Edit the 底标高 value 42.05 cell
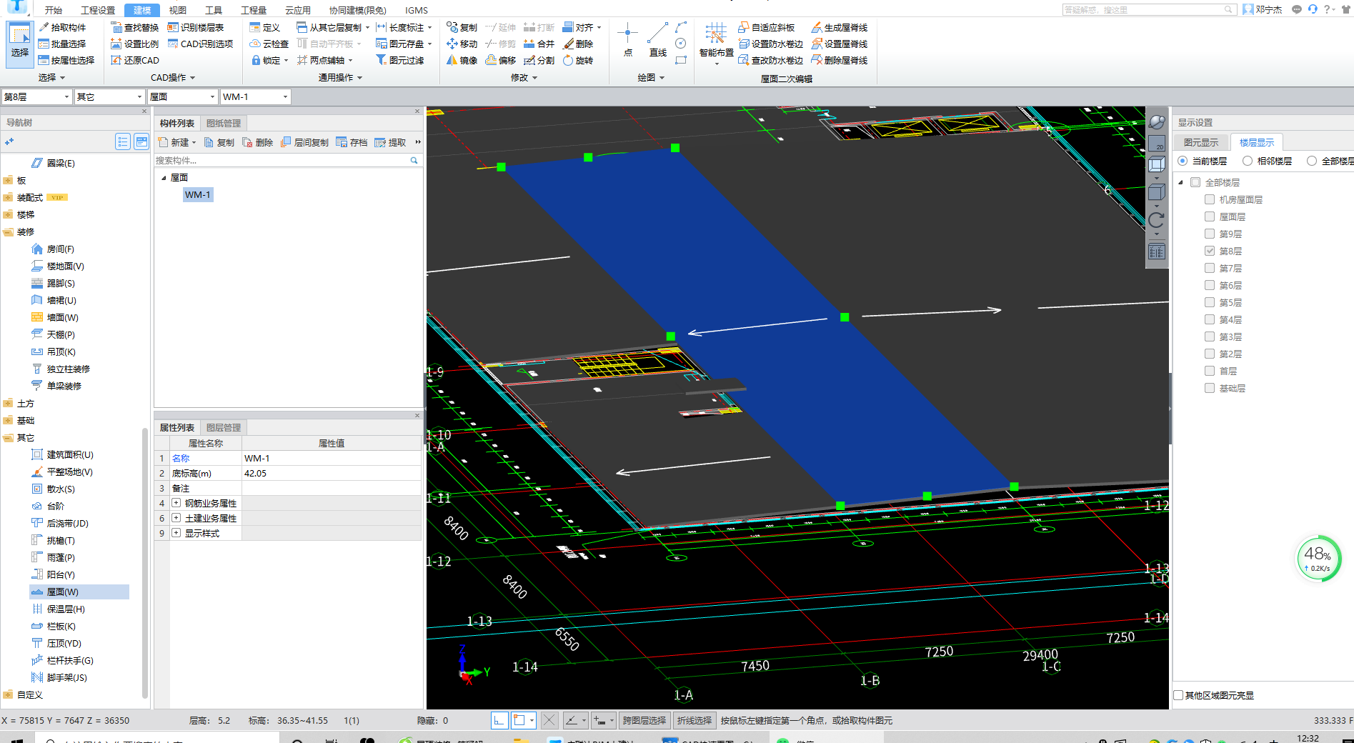This screenshot has width=1354, height=743. pos(331,473)
